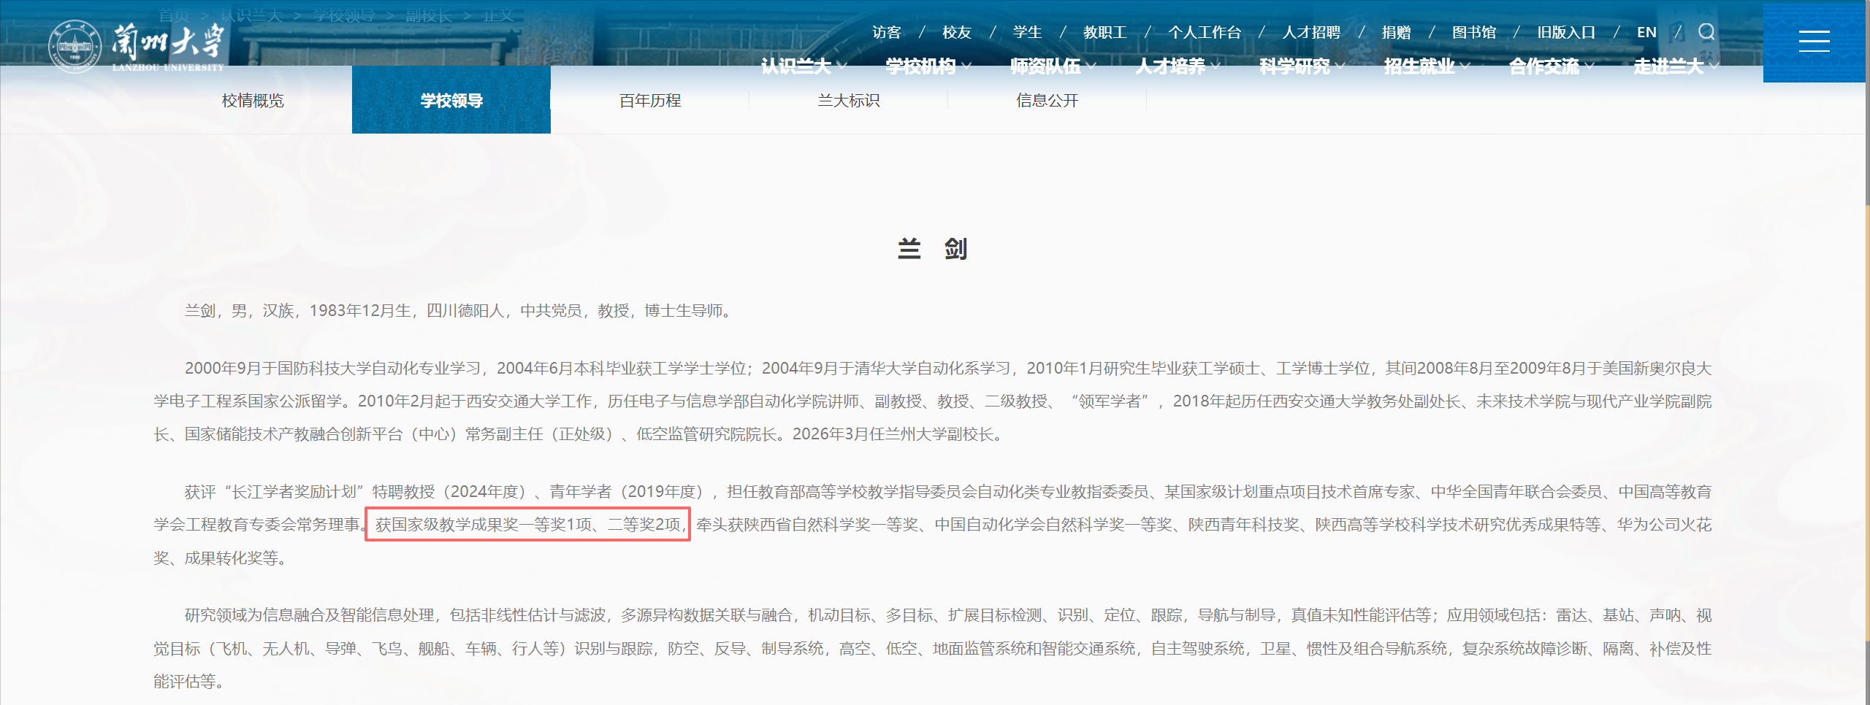1870x705 pixels.
Task: Open the search magnifier icon
Action: tap(1706, 31)
